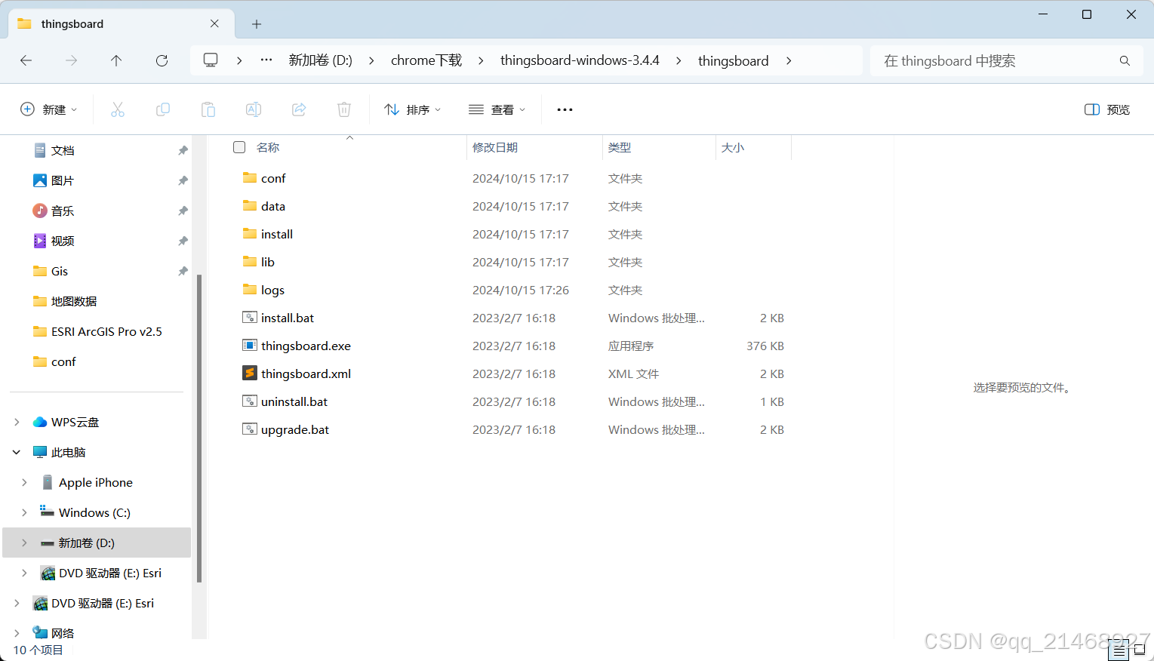Viewport: 1154px width, 661px height.
Task: Open the 查看 view dropdown
Action: (497, 109)
